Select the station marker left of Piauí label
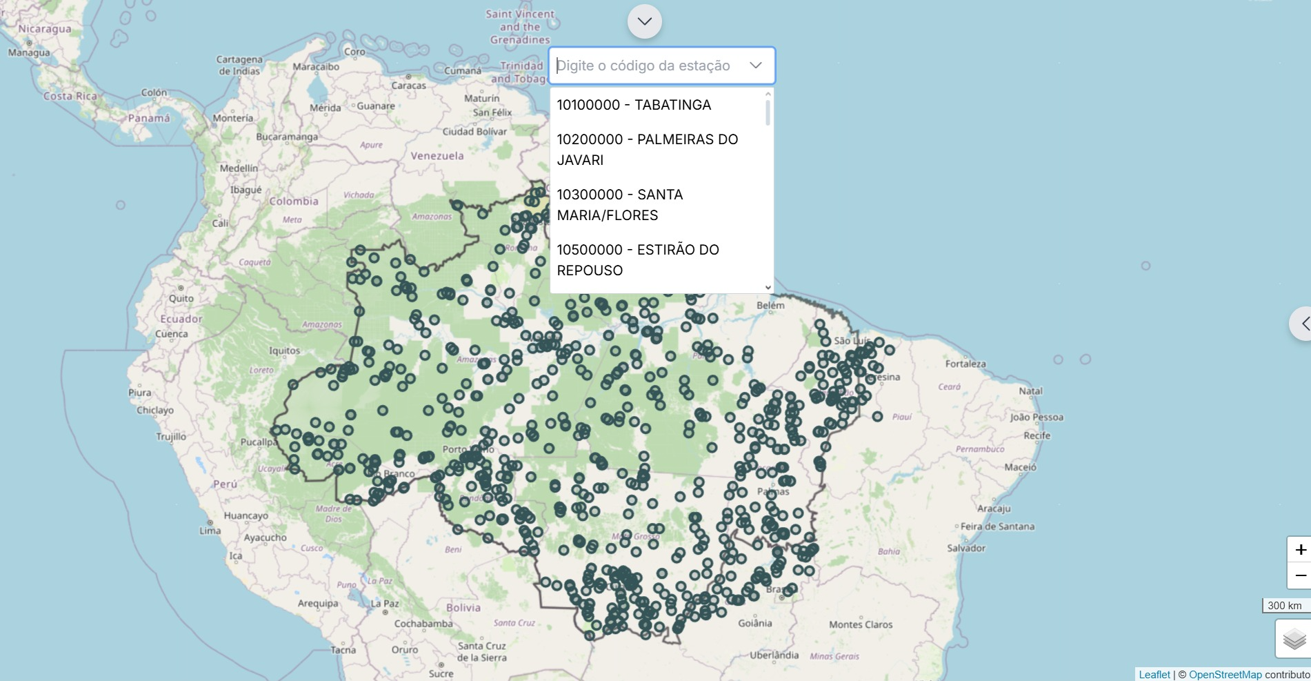This screenshot has width=1311, height=681. 877,417
